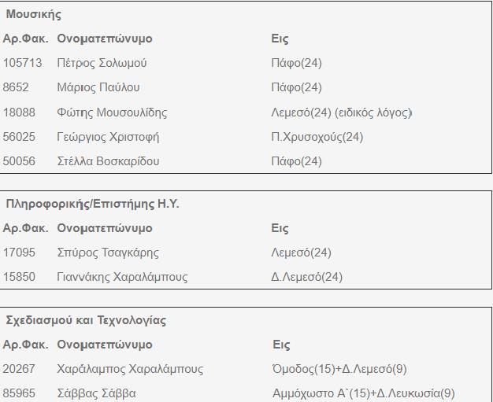
Task: Click the Δ.Λεμεσό(24) destination
Action: (x=307, y=277)
